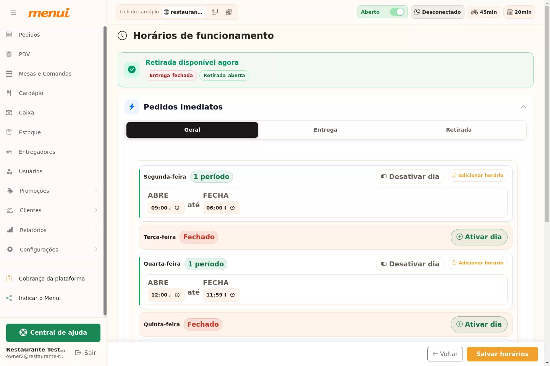Click the lightning icon beside Pedidos imediatos
Screen dimensions: 550x366
coord(132,107)
